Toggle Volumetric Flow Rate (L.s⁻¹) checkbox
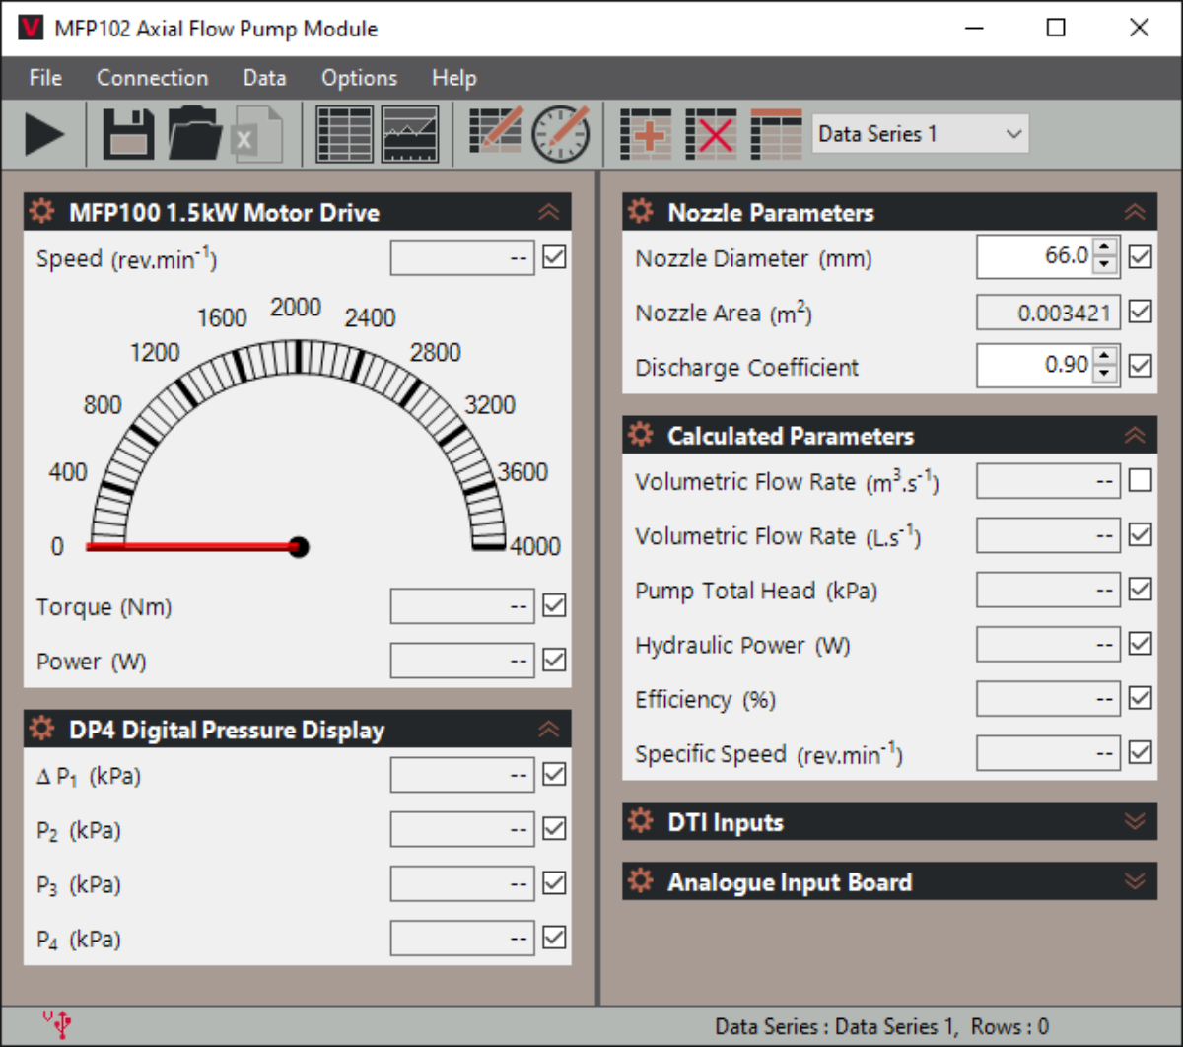The height and width of the screenshot is (1047, 1183). (1141, 534)
